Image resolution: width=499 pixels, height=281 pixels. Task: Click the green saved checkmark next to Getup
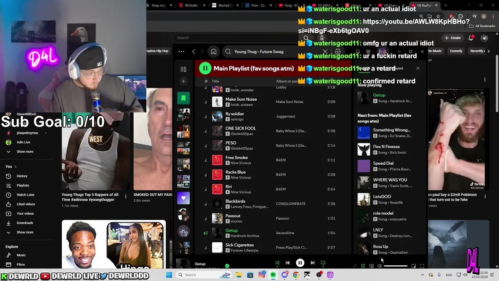point(227,266)
